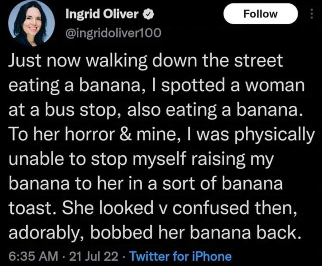Click the first line of the tweet
The height and width of the screenshot is (266, 322).
coord(145,61)
